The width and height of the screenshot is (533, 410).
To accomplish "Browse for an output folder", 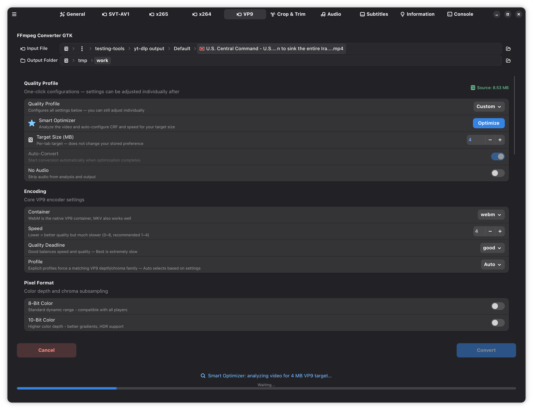I will [x=508, y=61].
